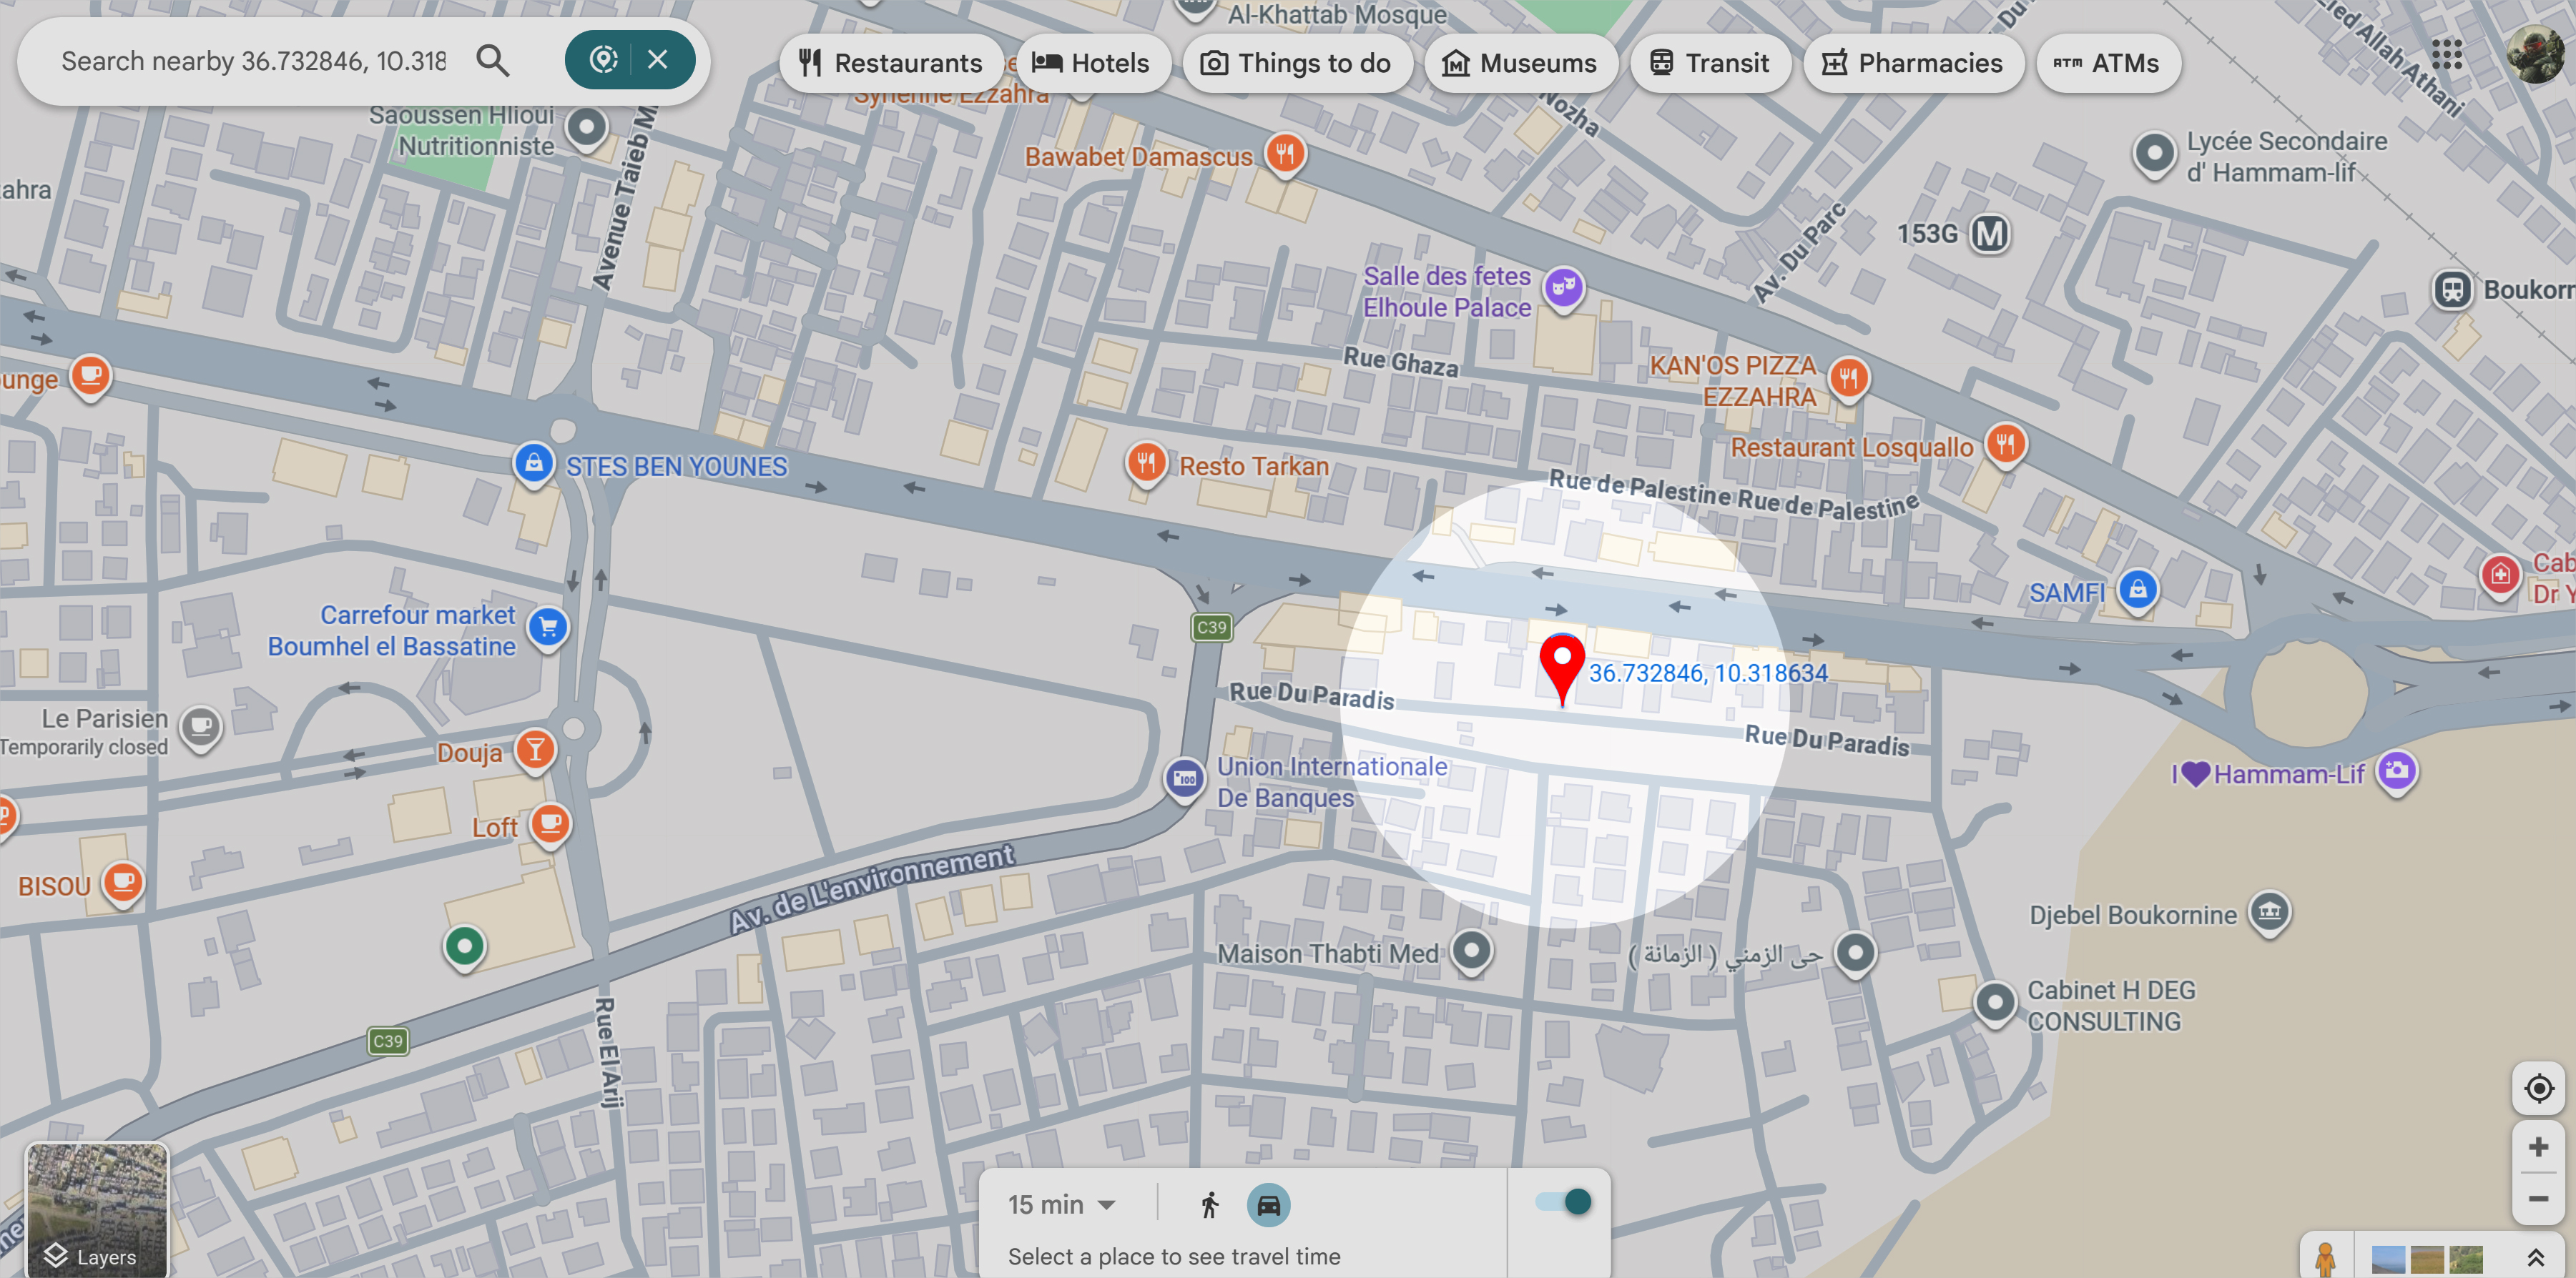This screenshot has height=1278, width=2576.
Task: Expand the imagery panel with the chevrons
Action: tap(2536, 1257)
